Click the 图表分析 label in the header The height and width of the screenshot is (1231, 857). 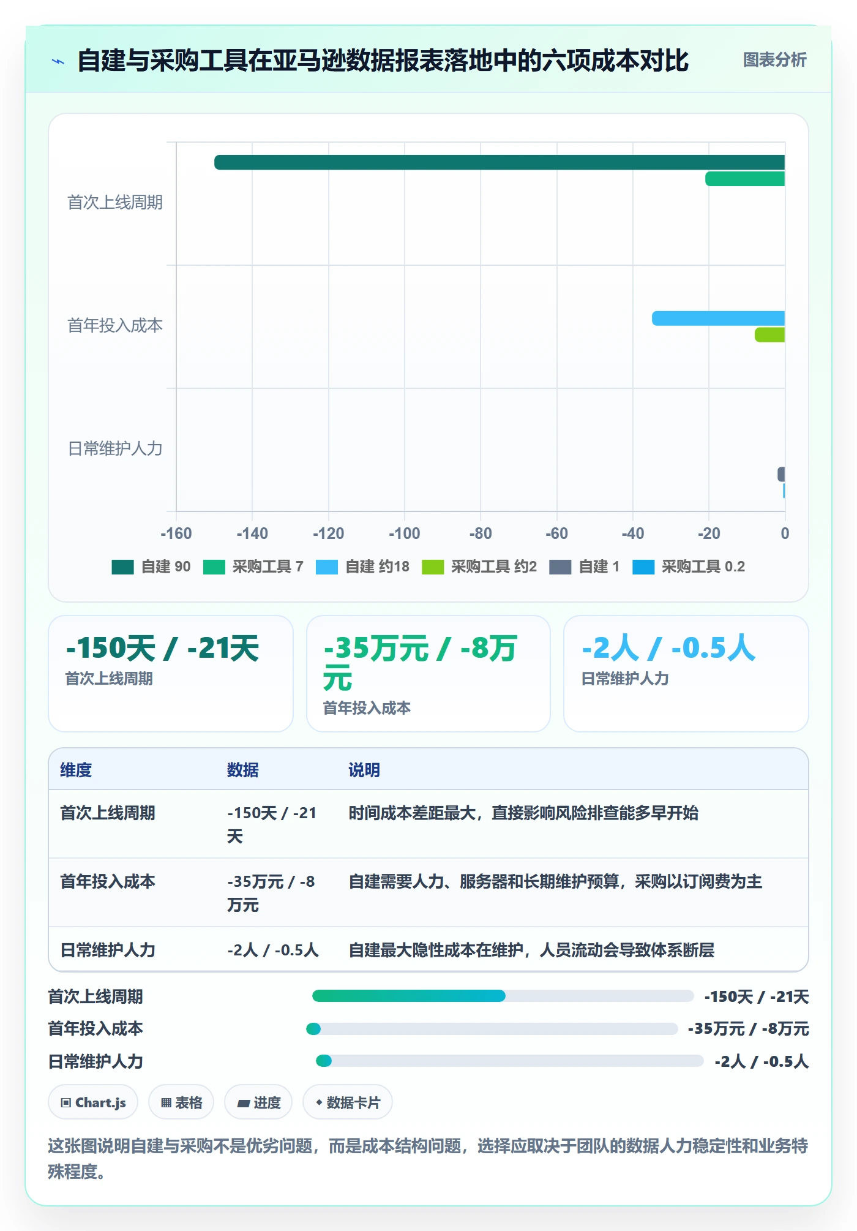[x=774, y=60]
